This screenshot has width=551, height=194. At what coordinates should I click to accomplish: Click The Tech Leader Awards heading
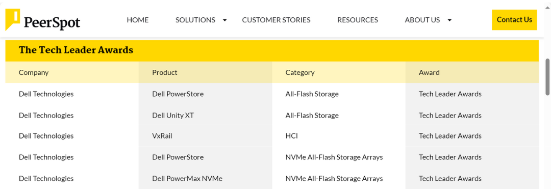click(x=76, y=50)
